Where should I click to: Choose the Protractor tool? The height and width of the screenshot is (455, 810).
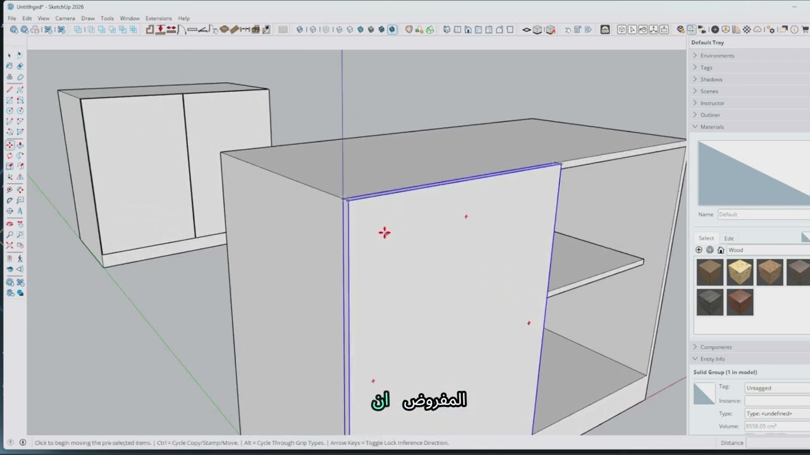pos(9,200)
